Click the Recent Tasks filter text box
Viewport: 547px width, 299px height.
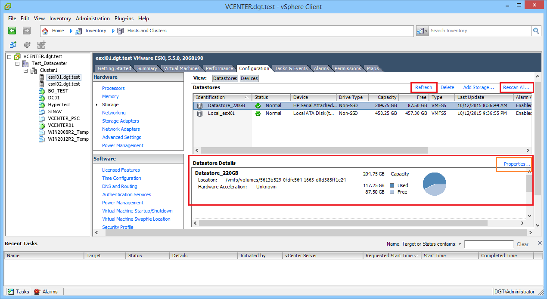488,244
